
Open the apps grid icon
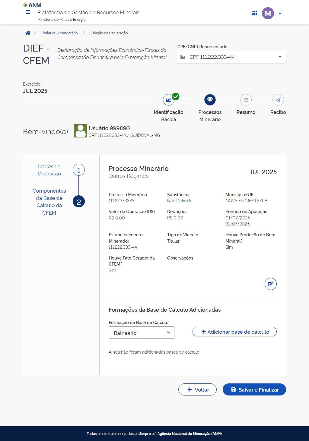click(255, 13)
